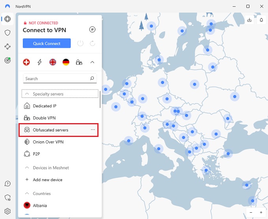Open Settings gear in sidebar
The image size is (268, 219).
click(x=7, y=211)
